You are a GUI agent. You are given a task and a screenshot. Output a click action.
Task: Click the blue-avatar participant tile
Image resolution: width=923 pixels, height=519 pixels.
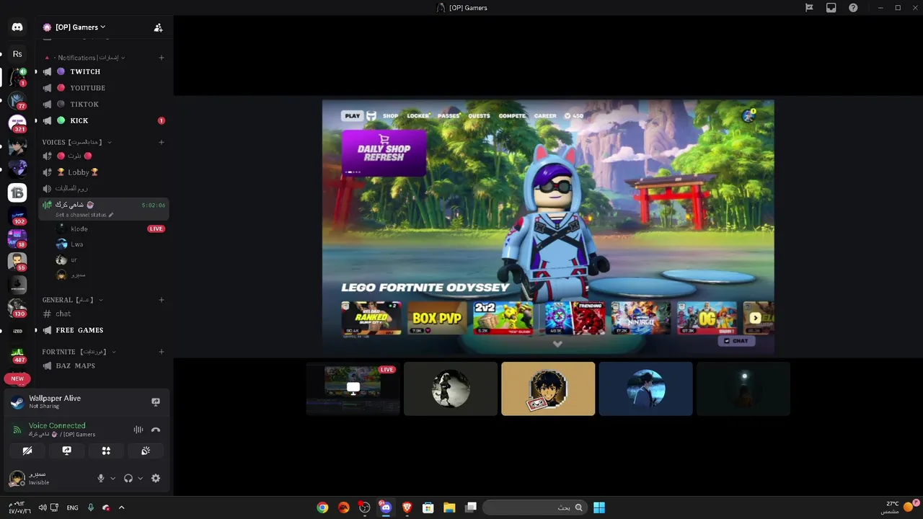645,389
